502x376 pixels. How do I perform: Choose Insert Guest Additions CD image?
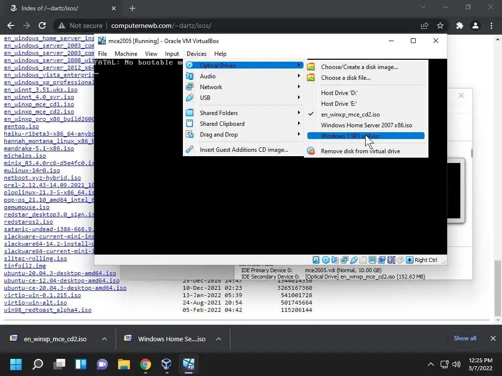pos(244,150)
